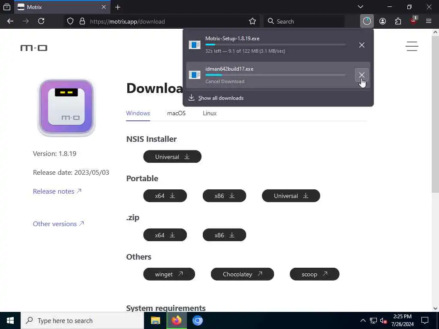Open the Firefox application menu
Viewport: 439px width, 329px height.
click(x=429, y=21)
